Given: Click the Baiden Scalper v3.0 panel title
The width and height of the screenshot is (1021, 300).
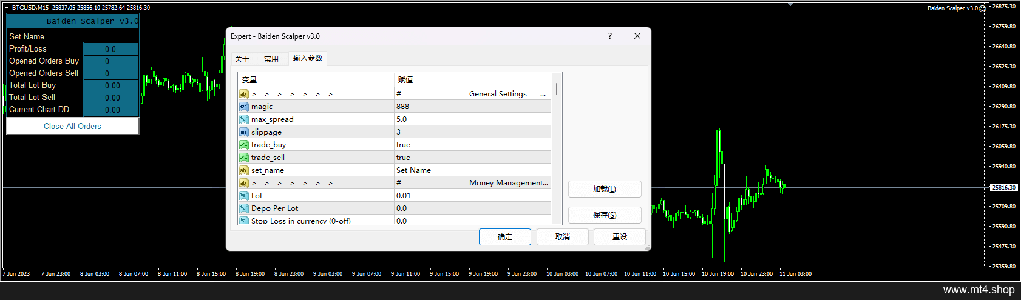Looking at the screenshot, I should [92, 21].
